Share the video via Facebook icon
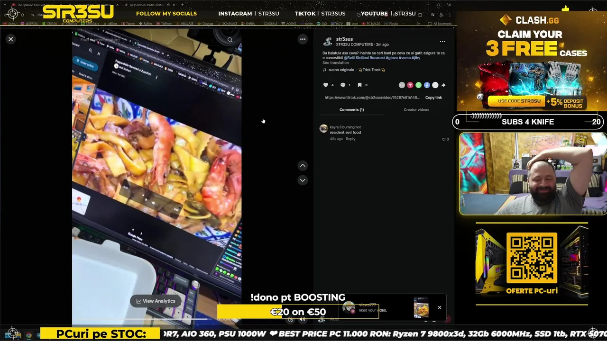607x341 pixels. pos(427,85)
